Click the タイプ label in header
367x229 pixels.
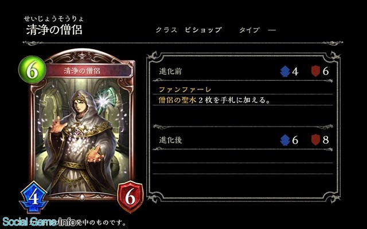pos(249,30)
